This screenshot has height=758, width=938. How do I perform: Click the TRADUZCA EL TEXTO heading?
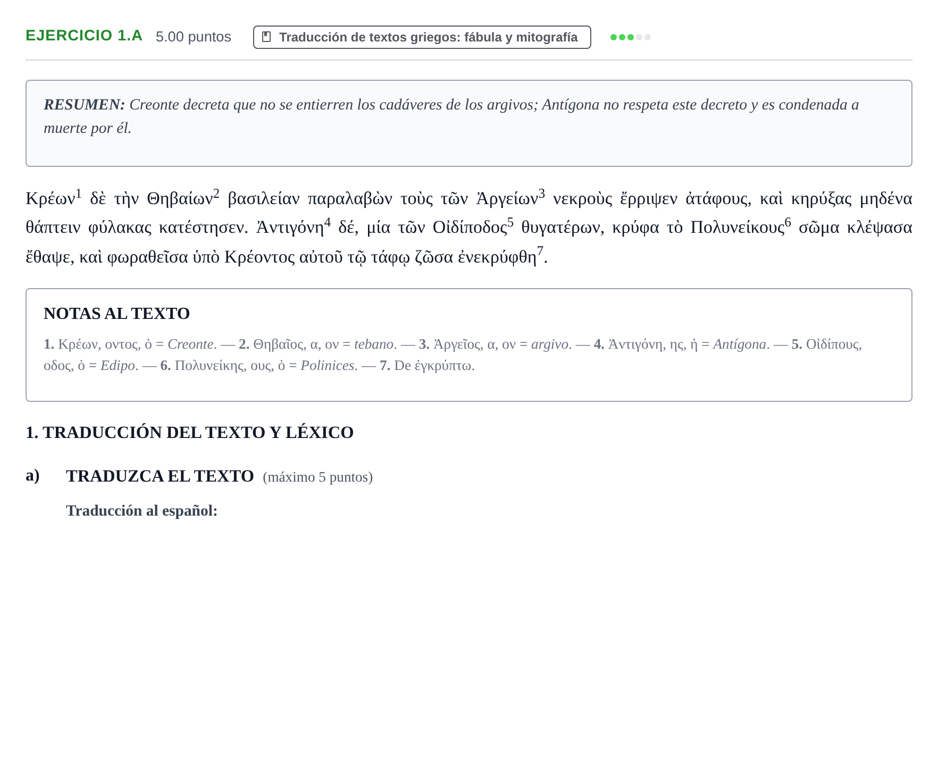[x=160, y=476]
